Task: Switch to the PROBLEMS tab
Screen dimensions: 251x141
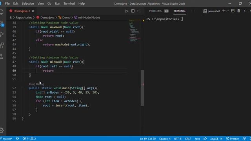Action: click(155, 11)
